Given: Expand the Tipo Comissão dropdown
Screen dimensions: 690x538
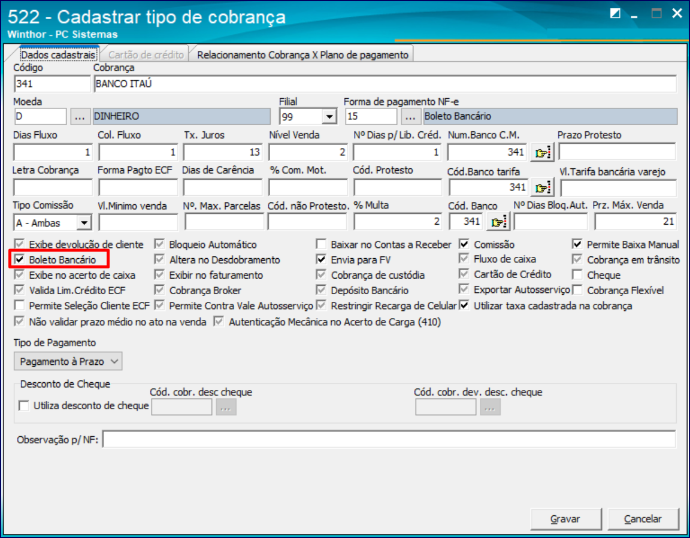Looking at the screenshot, I should point(84,223).
